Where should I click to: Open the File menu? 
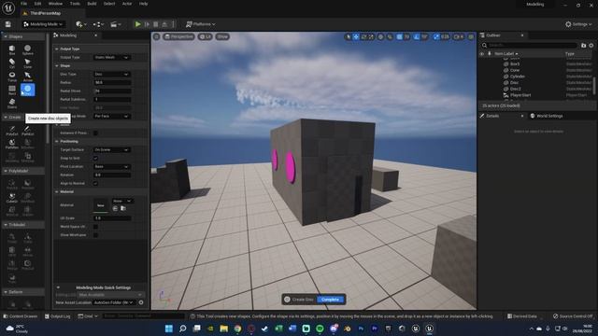click(x=23, y=4)
